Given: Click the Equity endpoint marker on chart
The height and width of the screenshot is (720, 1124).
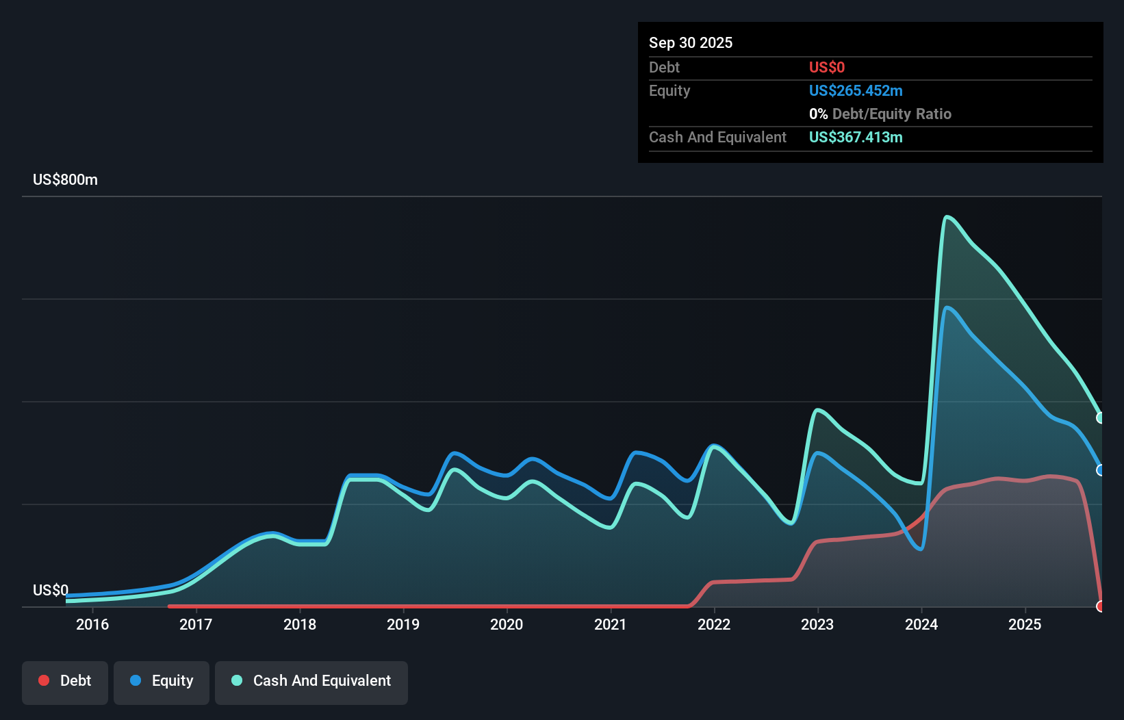Looking at the screenshot, I should [1100, 470].
